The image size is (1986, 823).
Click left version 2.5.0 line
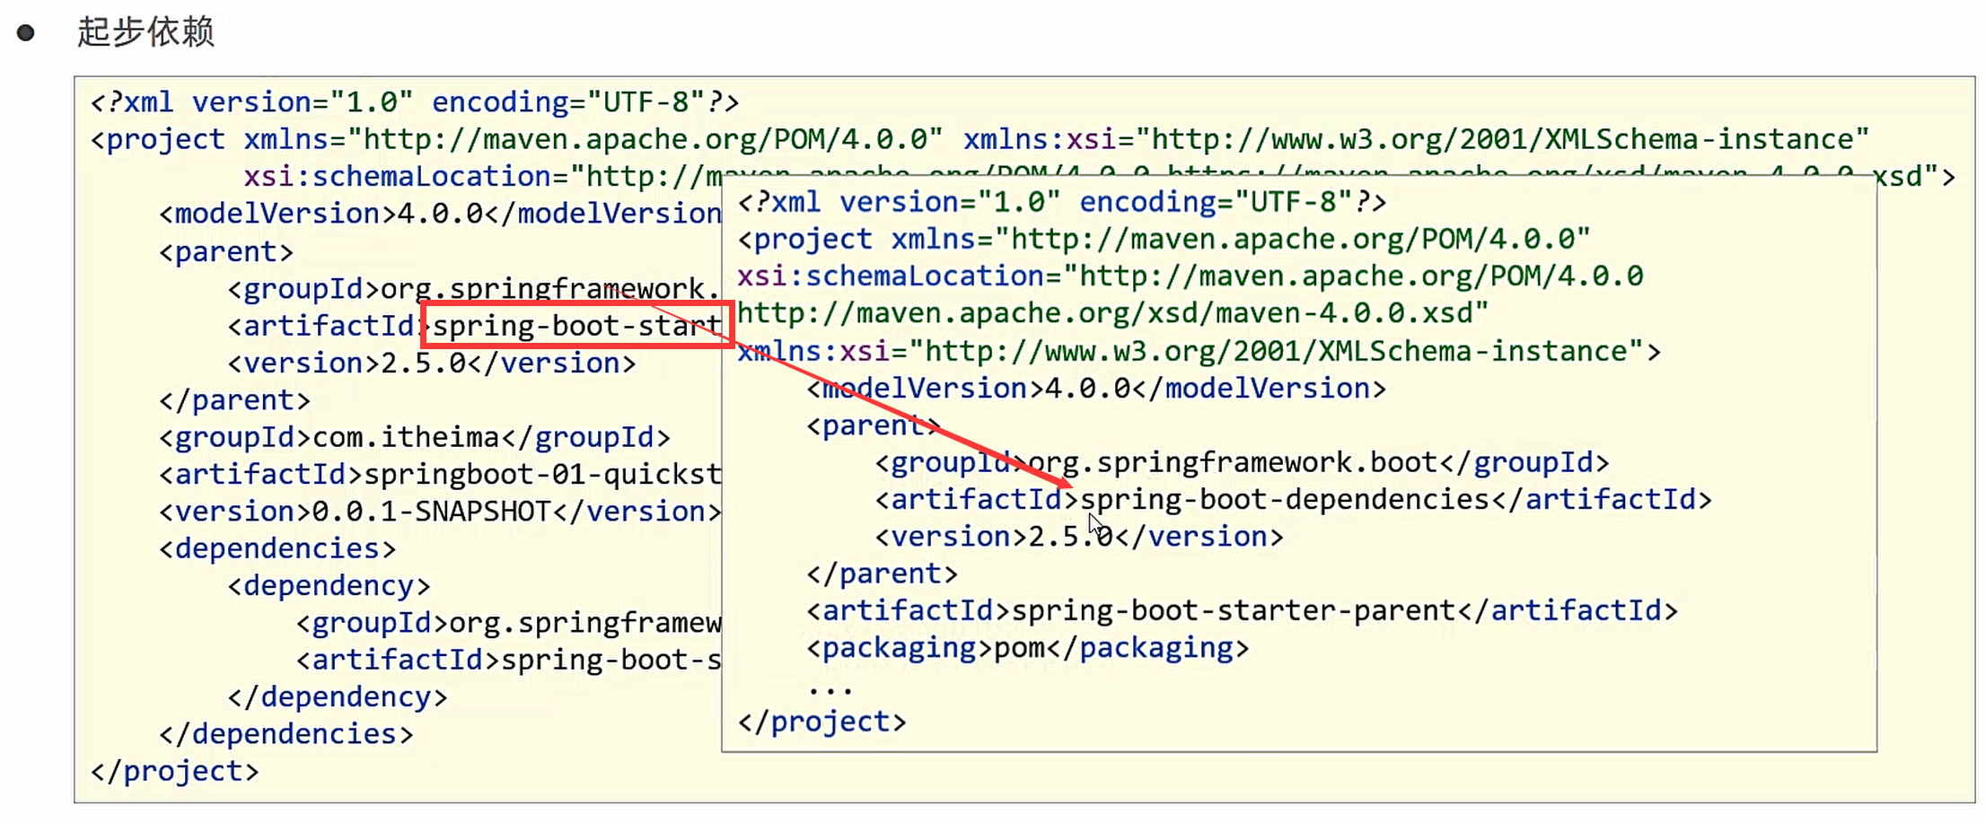click(432, 363)
